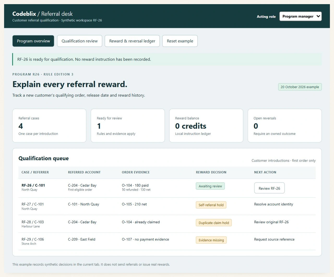Image resolution: width=334 pixels, height=277 pixels.
Task: Click the Reward Decision column header
Action: click(x=211, y=172)
